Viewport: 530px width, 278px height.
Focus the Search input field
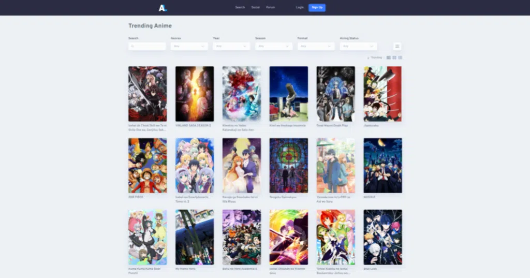[148, 46]
